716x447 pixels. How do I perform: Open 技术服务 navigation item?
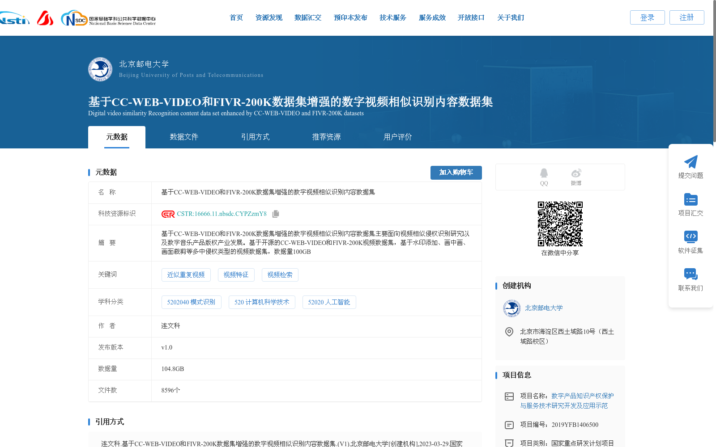393,18
